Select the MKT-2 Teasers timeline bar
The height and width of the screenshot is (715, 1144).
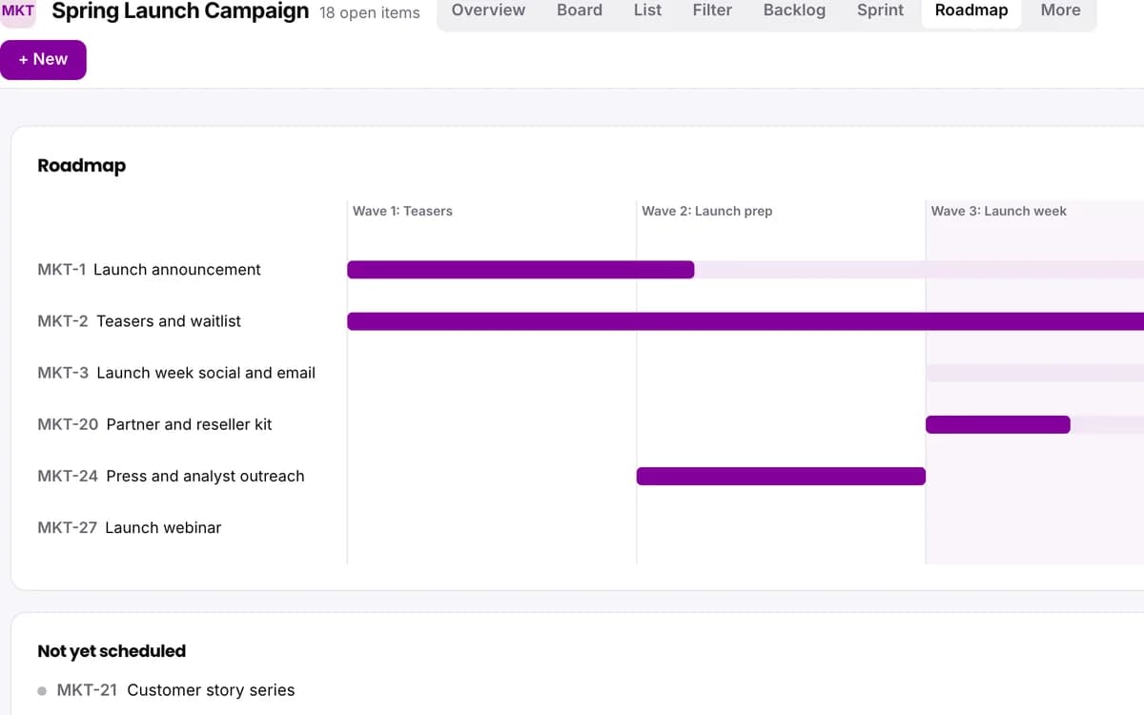(x=746, y=321)
